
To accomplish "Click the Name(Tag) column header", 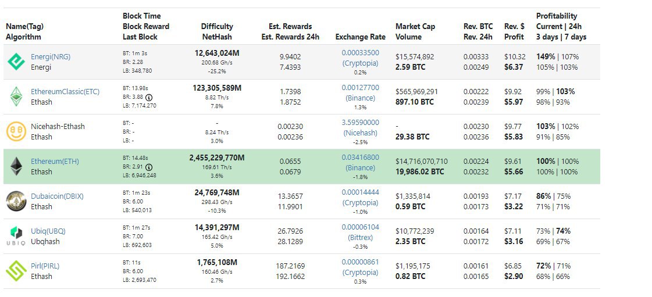I will pos(24,26).
